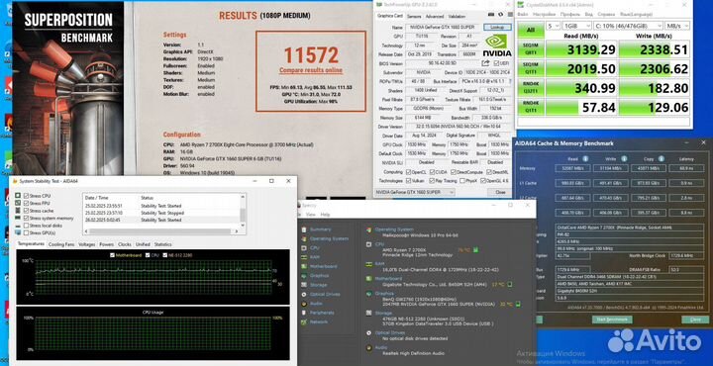Select Graphics icon in Speccy sidebar
713x366 pixels.
[304, 276]
